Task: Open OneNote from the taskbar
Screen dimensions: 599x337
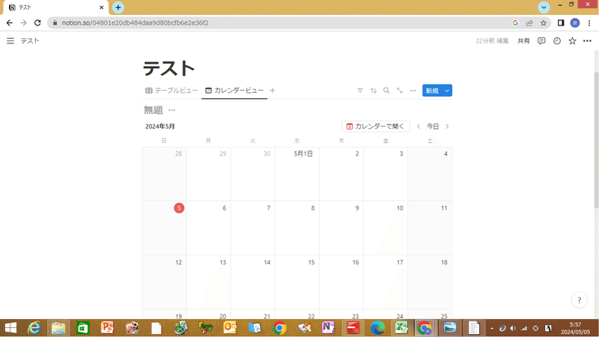Action: pyautogui.click(x=328, y=328)
